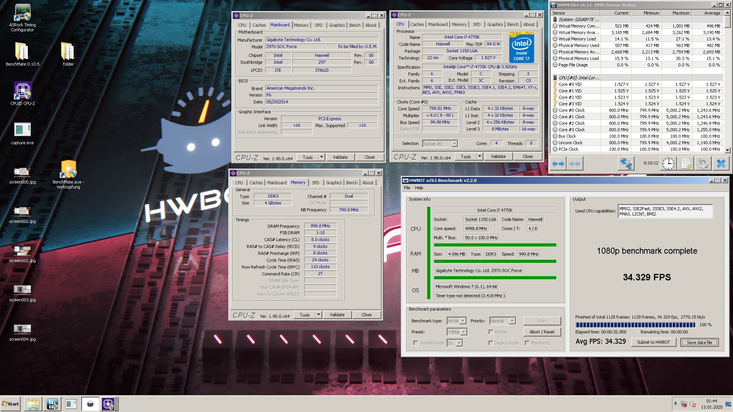The image size is (733, 412).
Task: Click Close in Mainboard CPU-Z window
Action: pyautogui.click(x=370, y=157)
